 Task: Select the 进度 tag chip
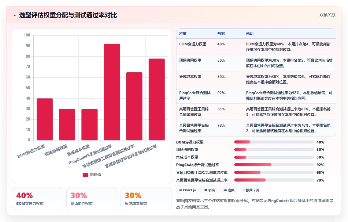(x=229, y=190)
